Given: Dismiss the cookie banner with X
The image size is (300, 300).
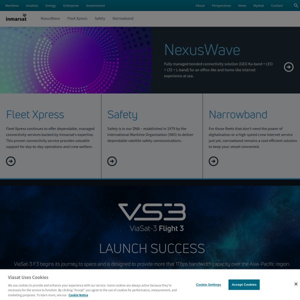Looking at the screenshot, I should click(x=295, y=284).
